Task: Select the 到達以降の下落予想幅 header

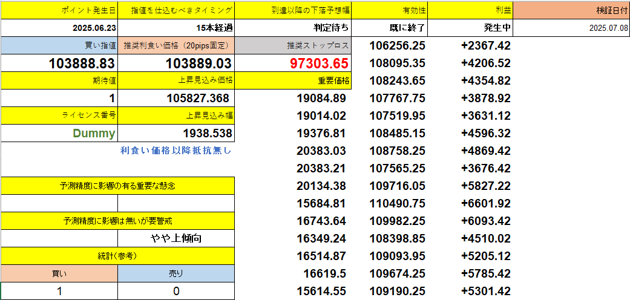Action: (x=293, y=10)
